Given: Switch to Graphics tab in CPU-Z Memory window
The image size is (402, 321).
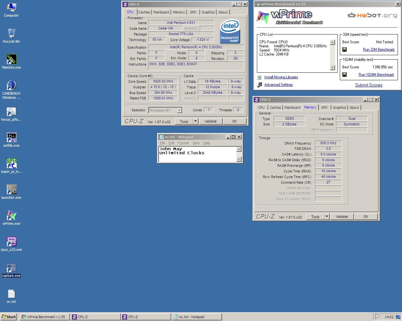Looking at the screenshot, I should [x=339, y=108].
